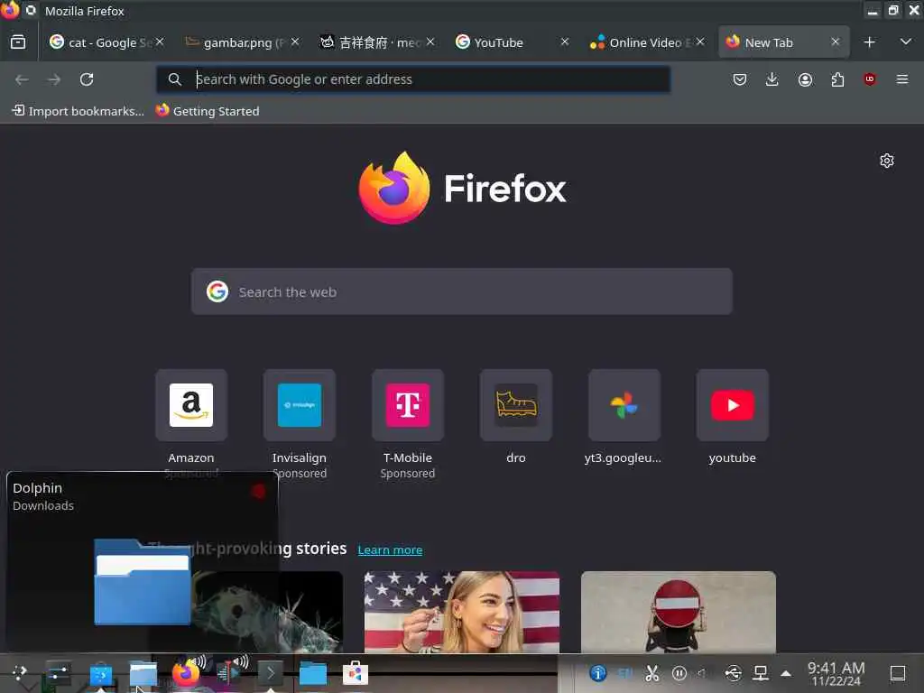Click the Dolphin Downloads window preview
924x693 pixels.
142,580
